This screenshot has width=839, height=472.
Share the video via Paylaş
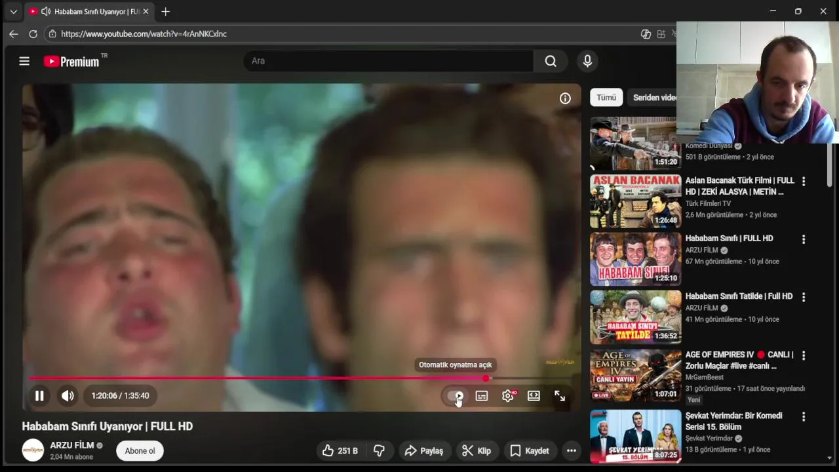[x=424, y=451]
